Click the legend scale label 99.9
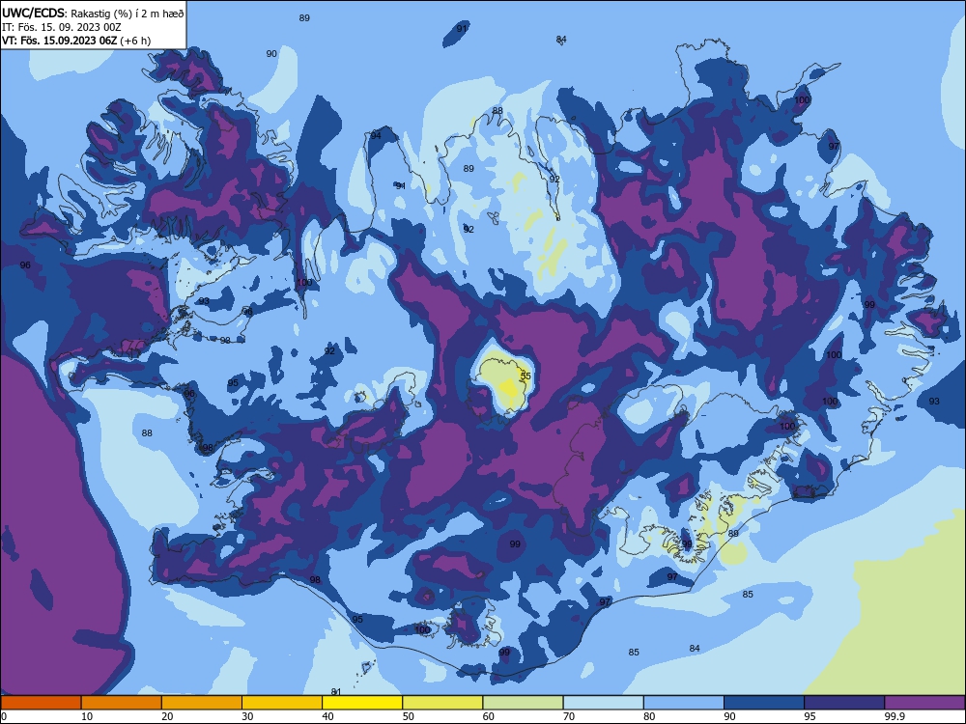 coord(894,716)
